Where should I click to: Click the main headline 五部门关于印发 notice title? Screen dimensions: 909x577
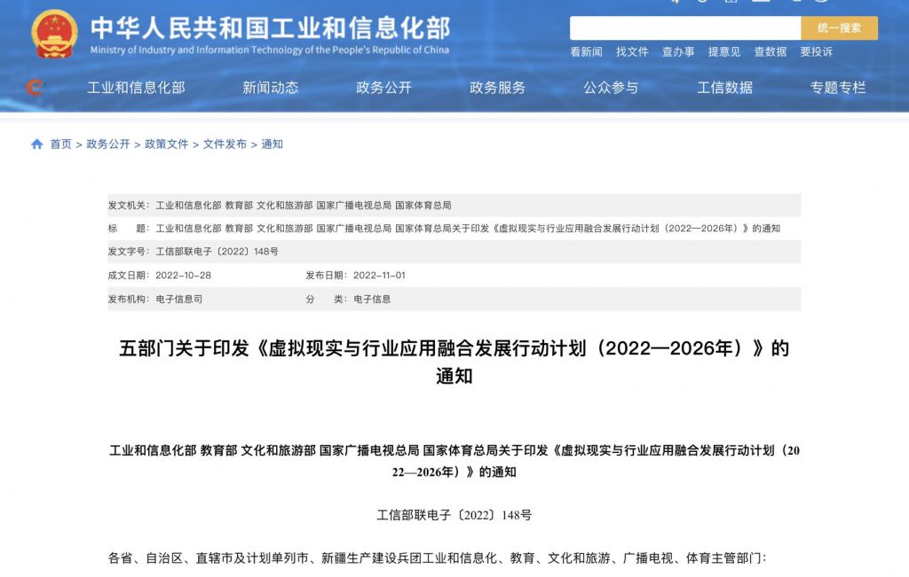click(454, 362)
